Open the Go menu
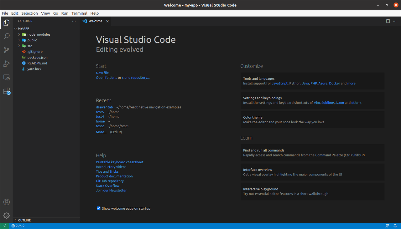The image size is (401, 229). [56, 13]
